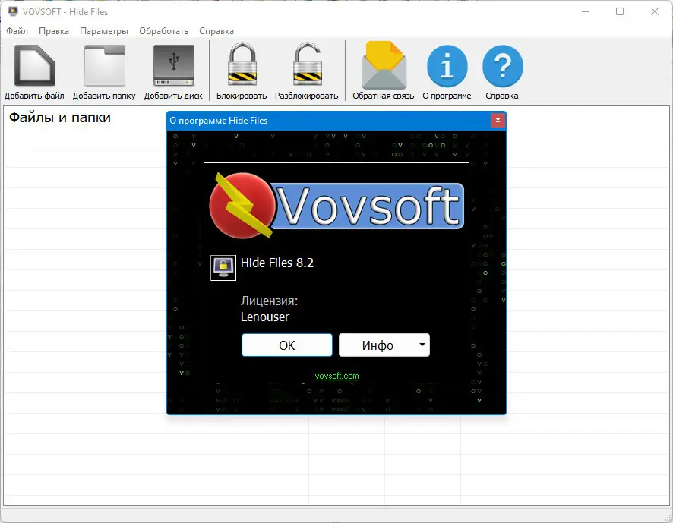Image resolution: width=673 pixels, height=523 pixels.
Task: Open the vovsoft.com link
Action: click(336, 376)
